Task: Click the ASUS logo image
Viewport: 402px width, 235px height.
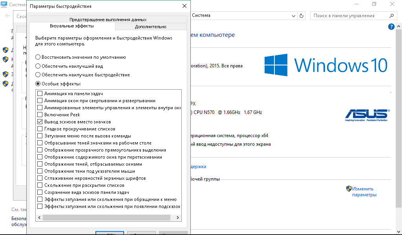Action: [367, 115]
